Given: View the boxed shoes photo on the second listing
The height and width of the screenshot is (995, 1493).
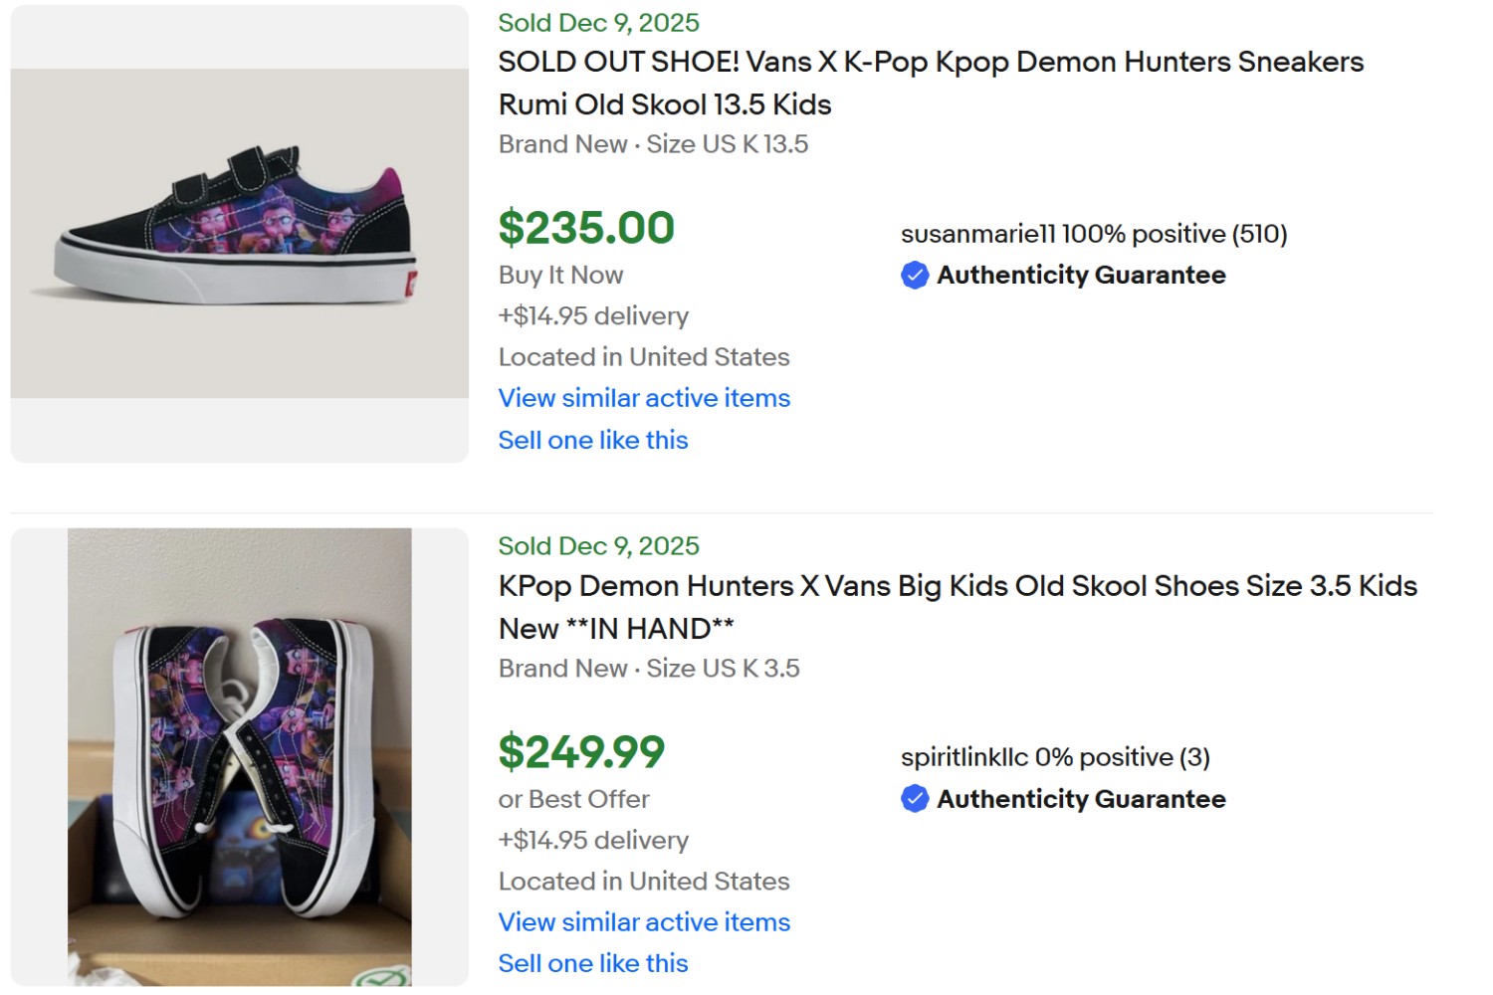Looking at the screenshot, I should pyautogui.click(x=238, y=758).
